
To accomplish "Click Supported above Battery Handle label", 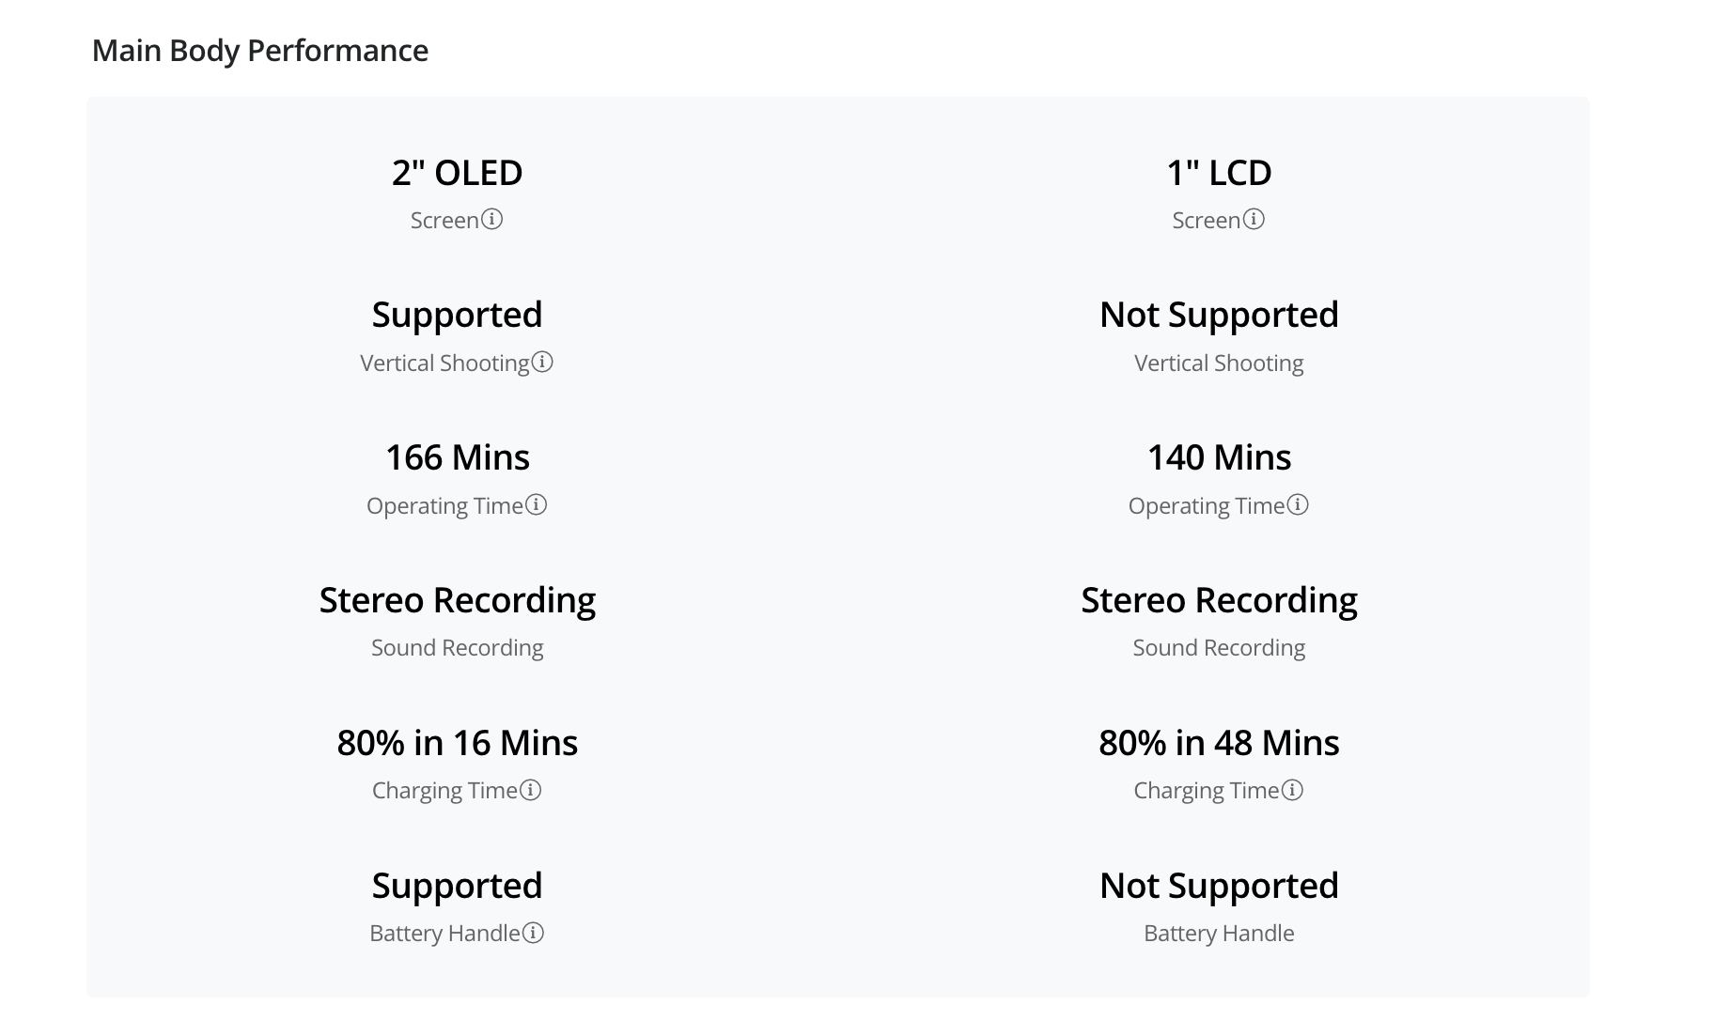I will pyautogui.click(x=458, y=886).
